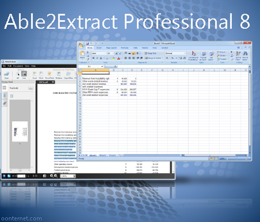
Task: Open Find & Select in Excel
Action: pyautogui.click(x=245, y=56)
